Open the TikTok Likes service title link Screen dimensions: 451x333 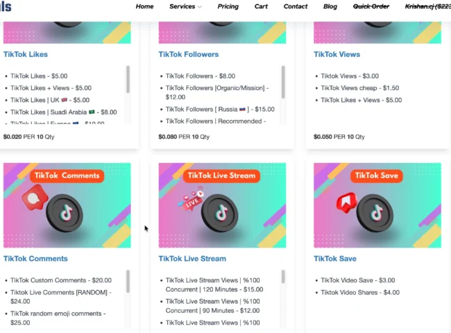click(x=26, y=54)
